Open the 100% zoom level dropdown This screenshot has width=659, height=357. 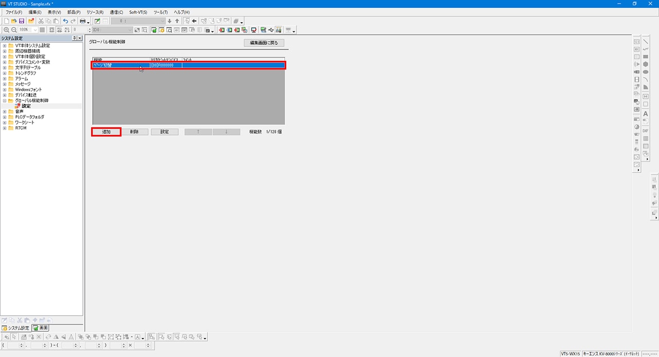[x=35, y=30]
